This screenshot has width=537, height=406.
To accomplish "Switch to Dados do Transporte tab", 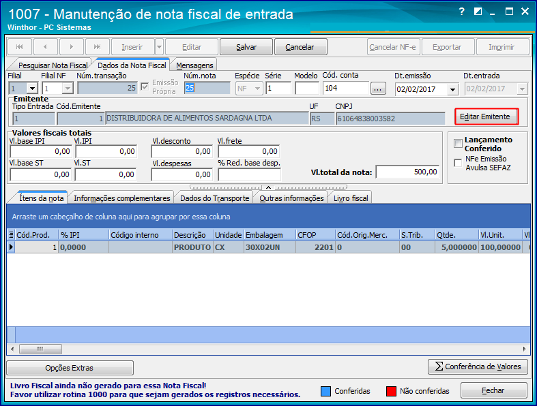I will [x=215, y=198].
